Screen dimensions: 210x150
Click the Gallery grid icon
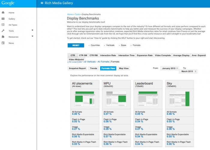[3, 19]
